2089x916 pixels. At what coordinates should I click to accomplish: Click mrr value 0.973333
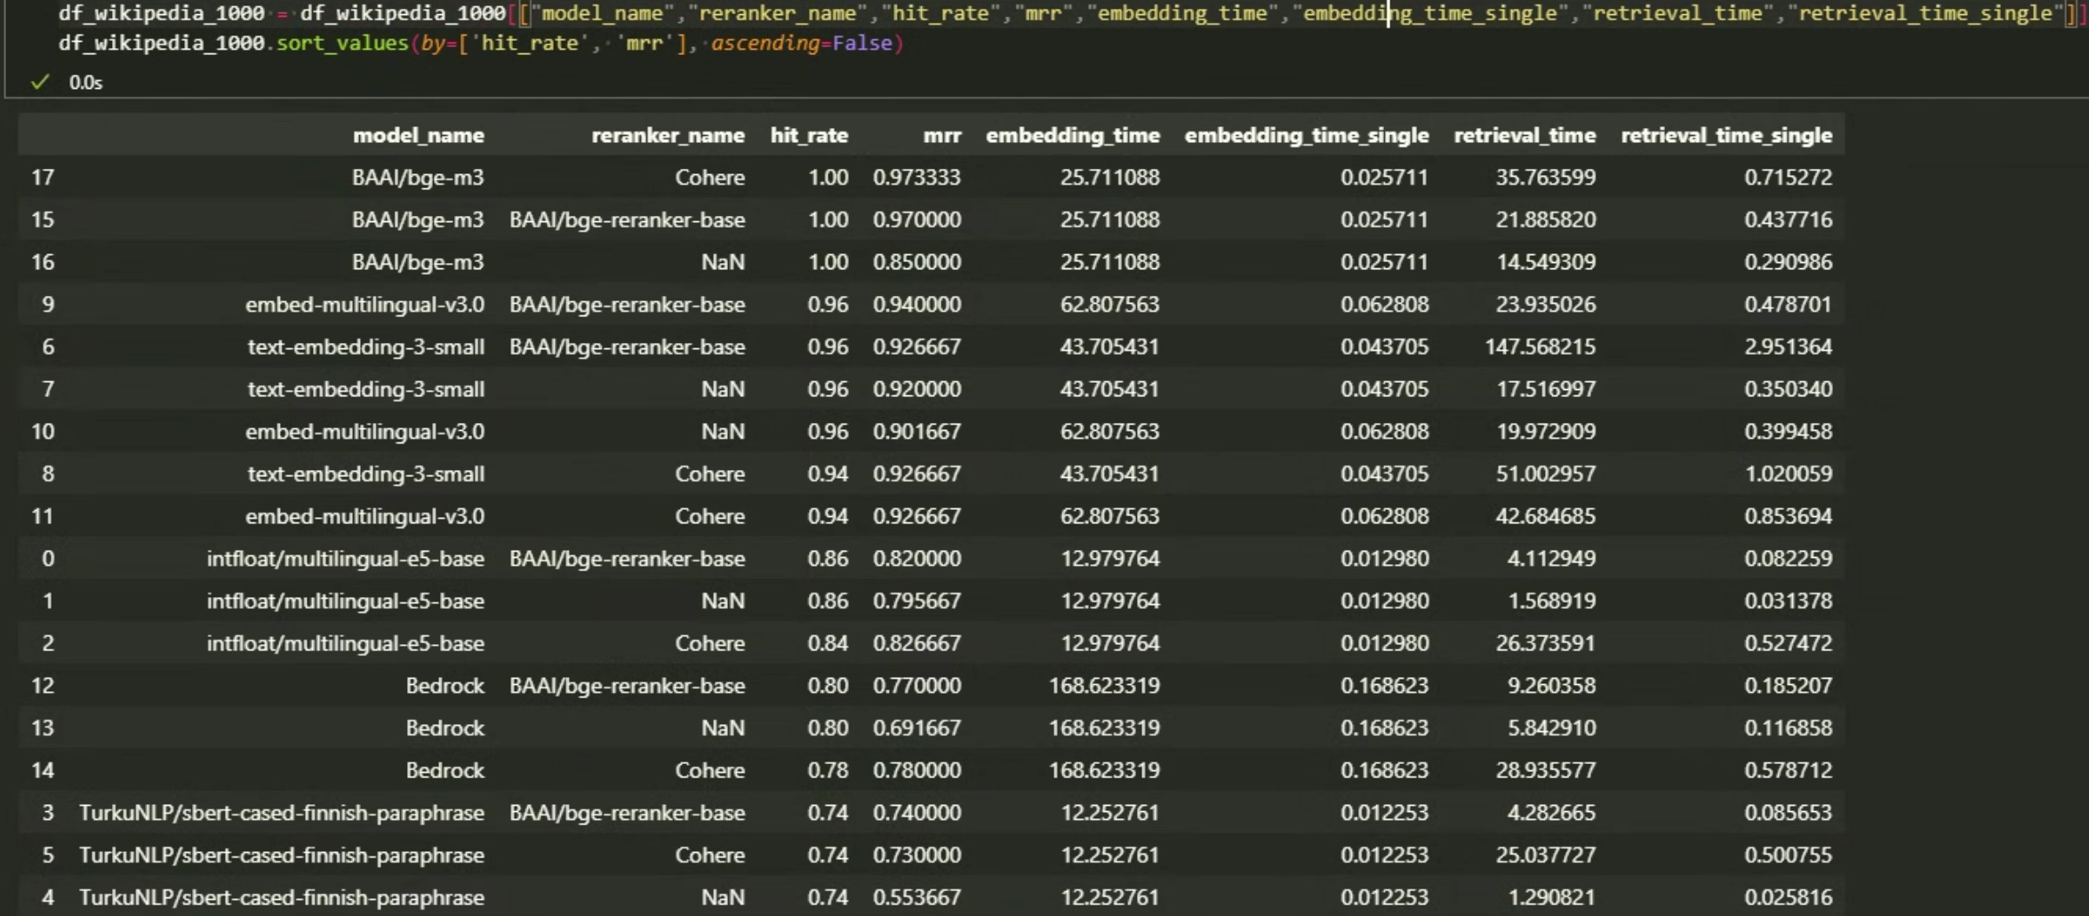pos(916,178)
